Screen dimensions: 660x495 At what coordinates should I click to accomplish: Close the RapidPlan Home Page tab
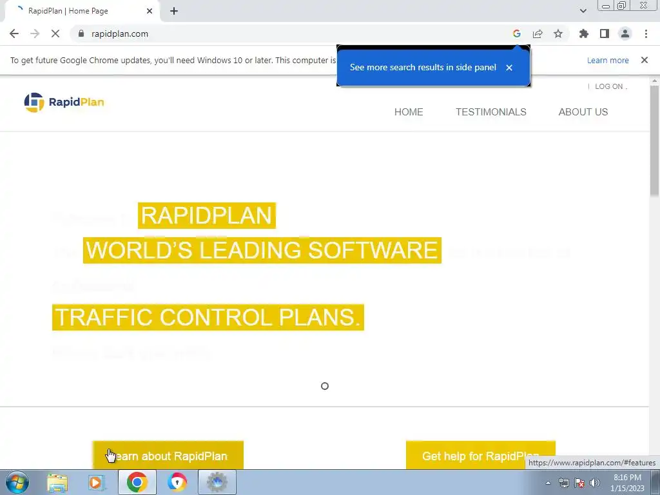150,11
